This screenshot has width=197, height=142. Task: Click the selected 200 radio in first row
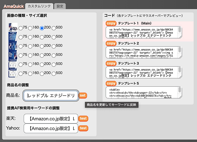(x=42, y=28)
